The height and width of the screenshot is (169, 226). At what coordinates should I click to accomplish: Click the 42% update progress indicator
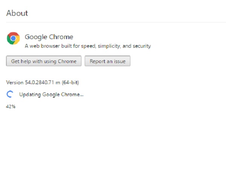tap(11, 107)
